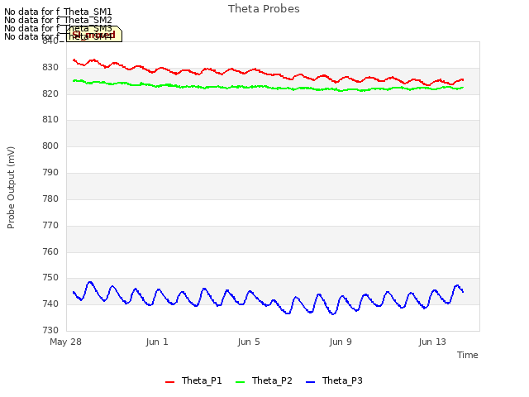Click the "Probe Output (mV)" axis label
Image resolution: width=529 pixels, height=397 pixels.
tap(11, 188)
